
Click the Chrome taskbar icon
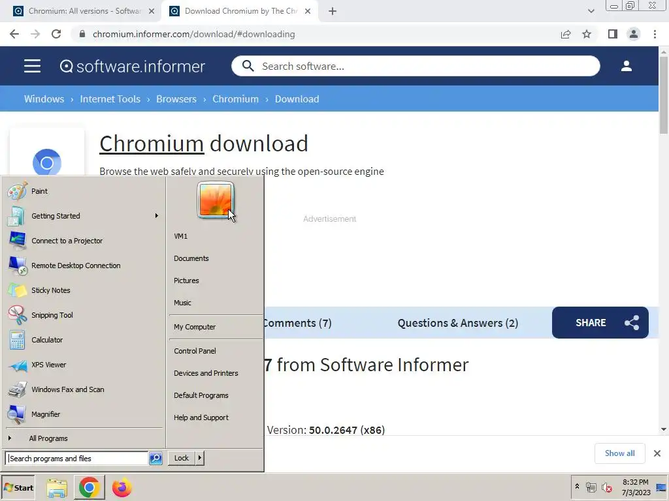pos(89,487)
